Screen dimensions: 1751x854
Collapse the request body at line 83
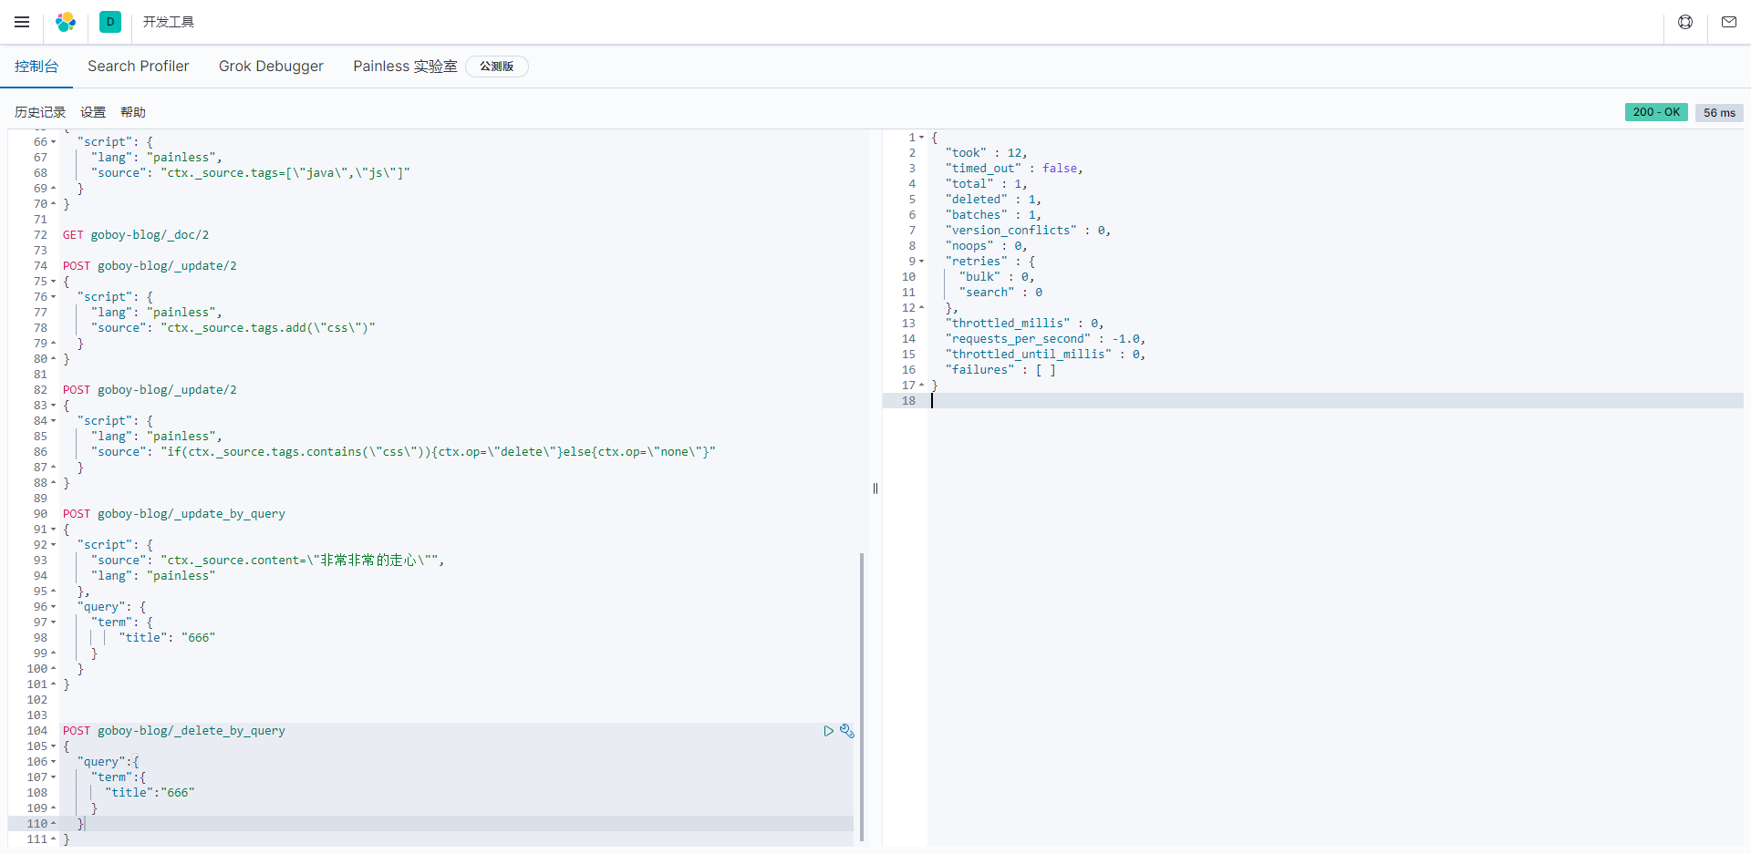[x=53, y=406]
